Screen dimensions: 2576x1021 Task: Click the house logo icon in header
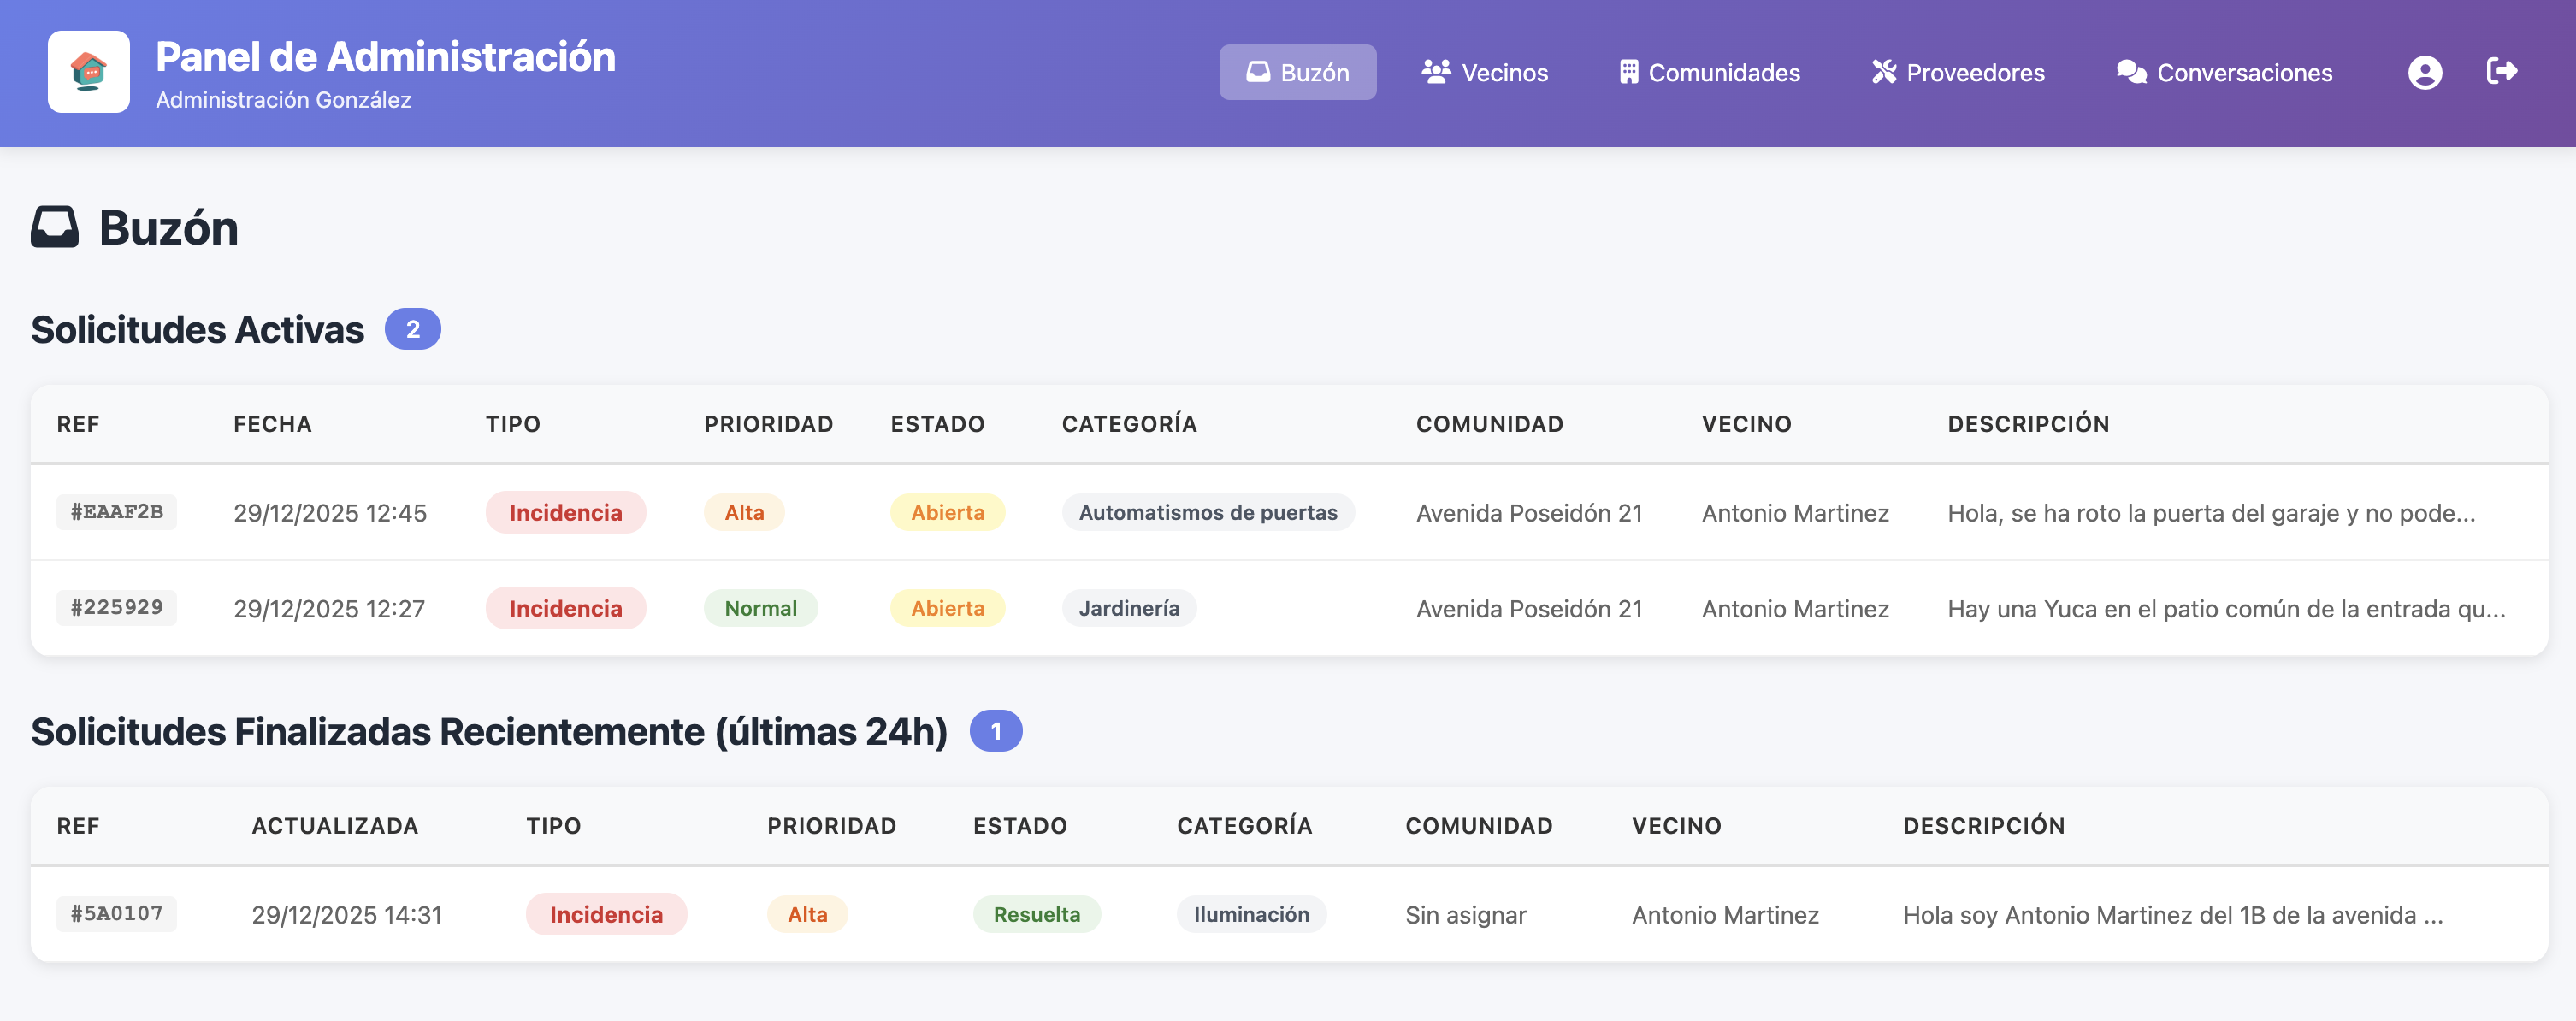point(88,71)
